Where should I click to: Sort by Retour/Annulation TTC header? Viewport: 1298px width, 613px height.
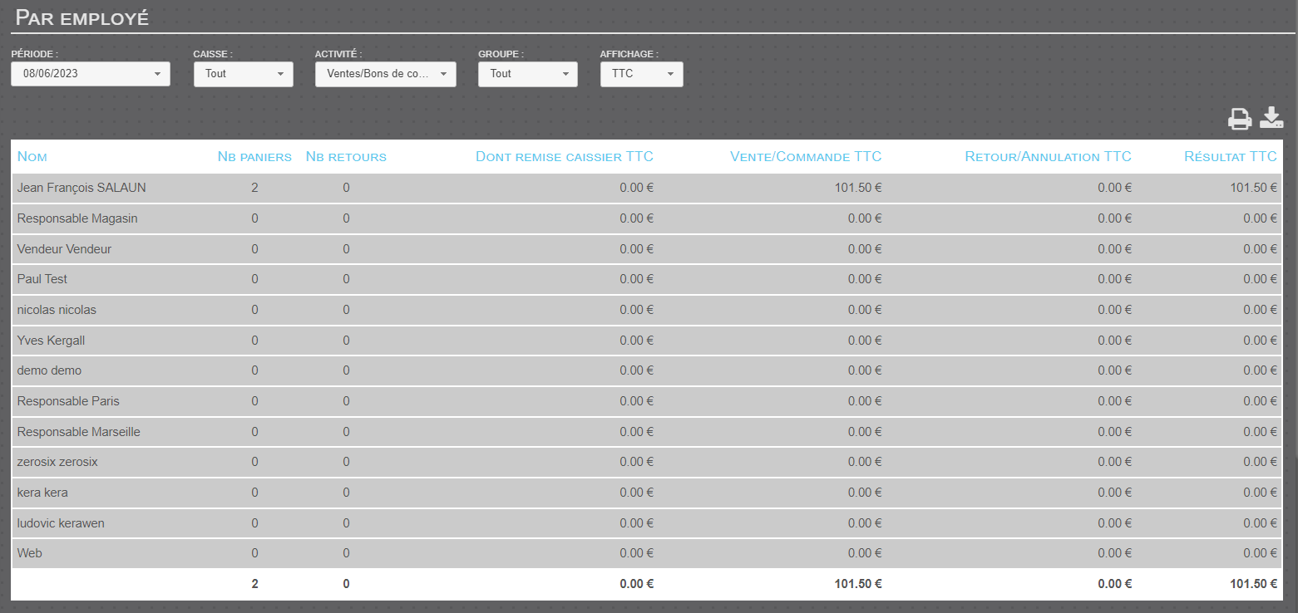(x=1049, y=157)
